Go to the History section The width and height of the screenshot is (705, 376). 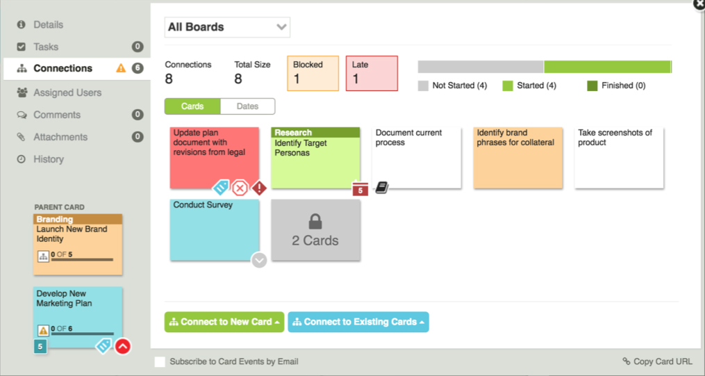(x=49, y=159)
